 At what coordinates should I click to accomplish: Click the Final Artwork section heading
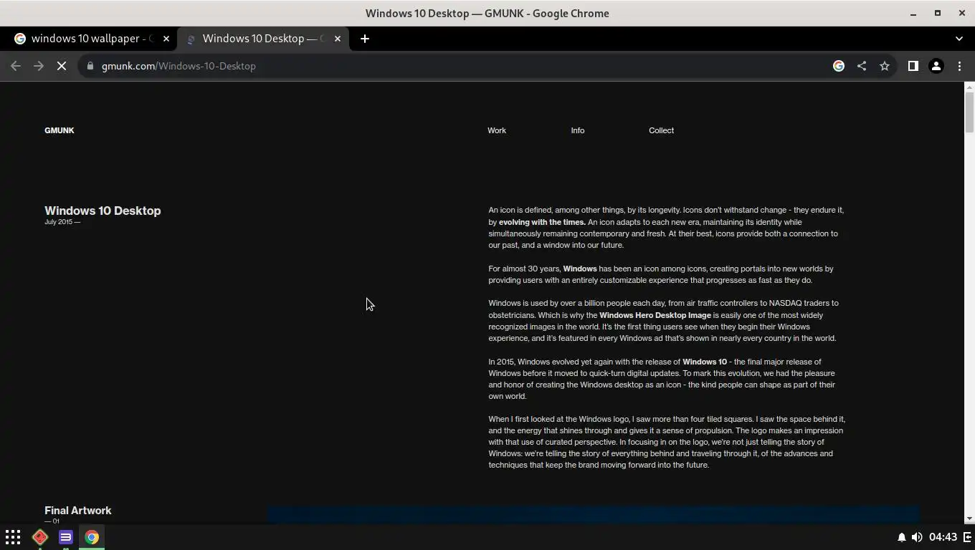[78, 511]
